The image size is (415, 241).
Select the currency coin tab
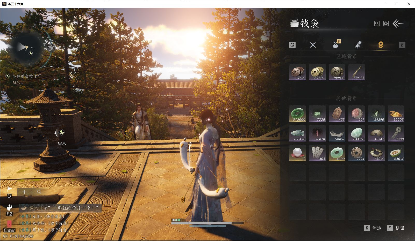tap(381, 45)
